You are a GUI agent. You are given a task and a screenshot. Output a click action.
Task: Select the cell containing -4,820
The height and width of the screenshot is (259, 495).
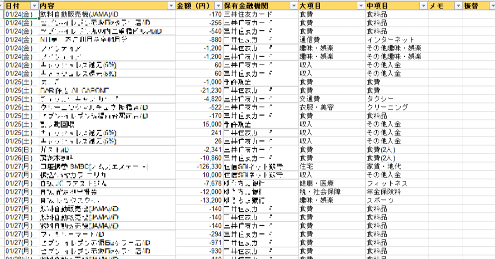[x=199, y=99]
